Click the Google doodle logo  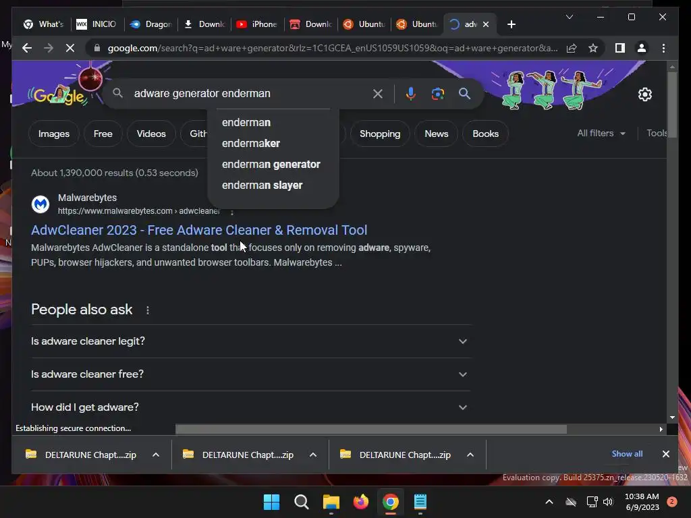click(59, 94)
